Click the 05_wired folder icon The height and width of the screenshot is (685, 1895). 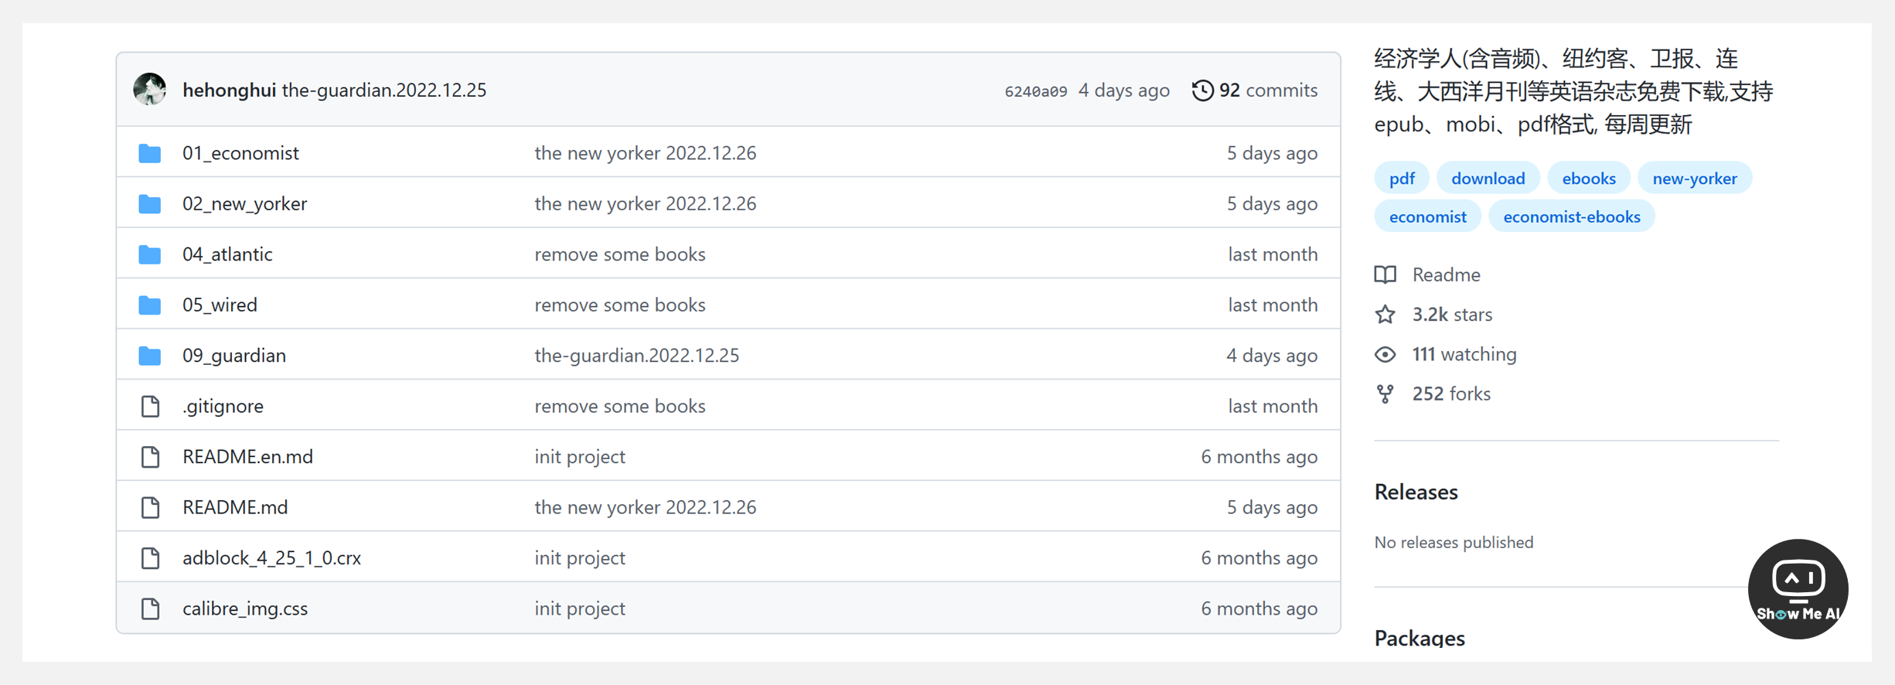(x=150, y=305)
